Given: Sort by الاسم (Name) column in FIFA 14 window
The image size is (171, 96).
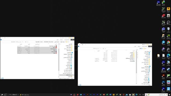Looking at the screenshot, I should (x=134, y=51).
